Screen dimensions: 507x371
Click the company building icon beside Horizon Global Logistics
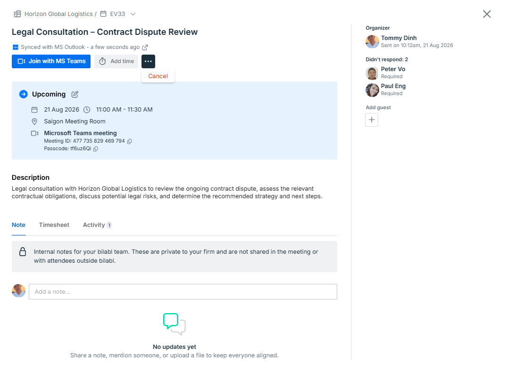tap(17, 14)
